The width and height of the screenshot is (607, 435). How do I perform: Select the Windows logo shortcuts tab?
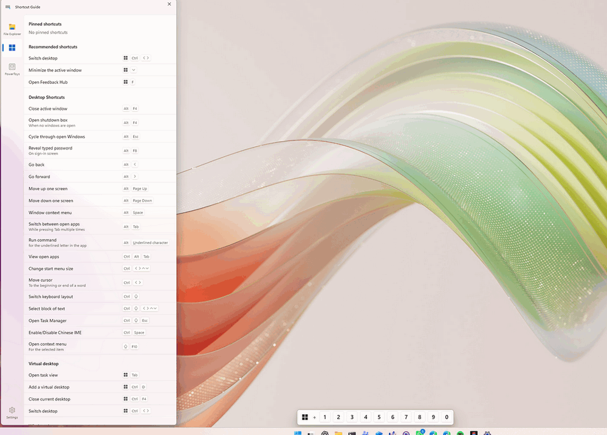12,47
